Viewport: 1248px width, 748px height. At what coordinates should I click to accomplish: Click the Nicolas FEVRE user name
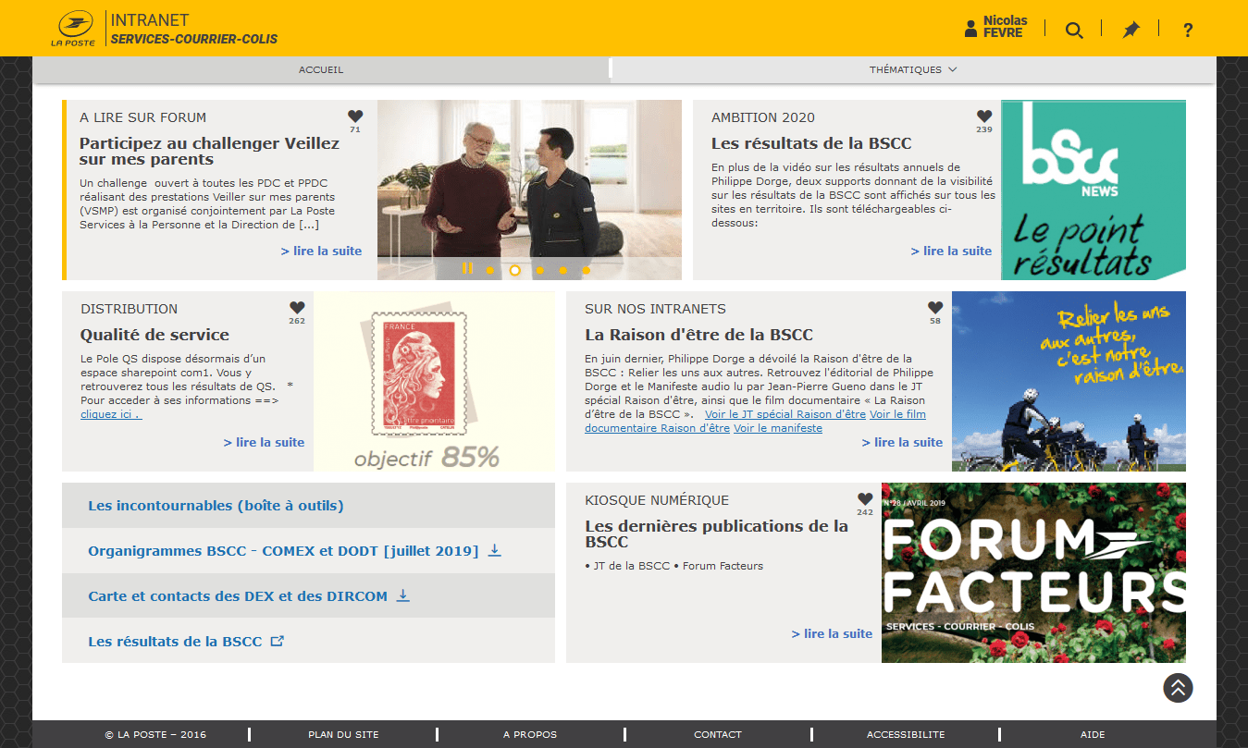[1005, 27]
